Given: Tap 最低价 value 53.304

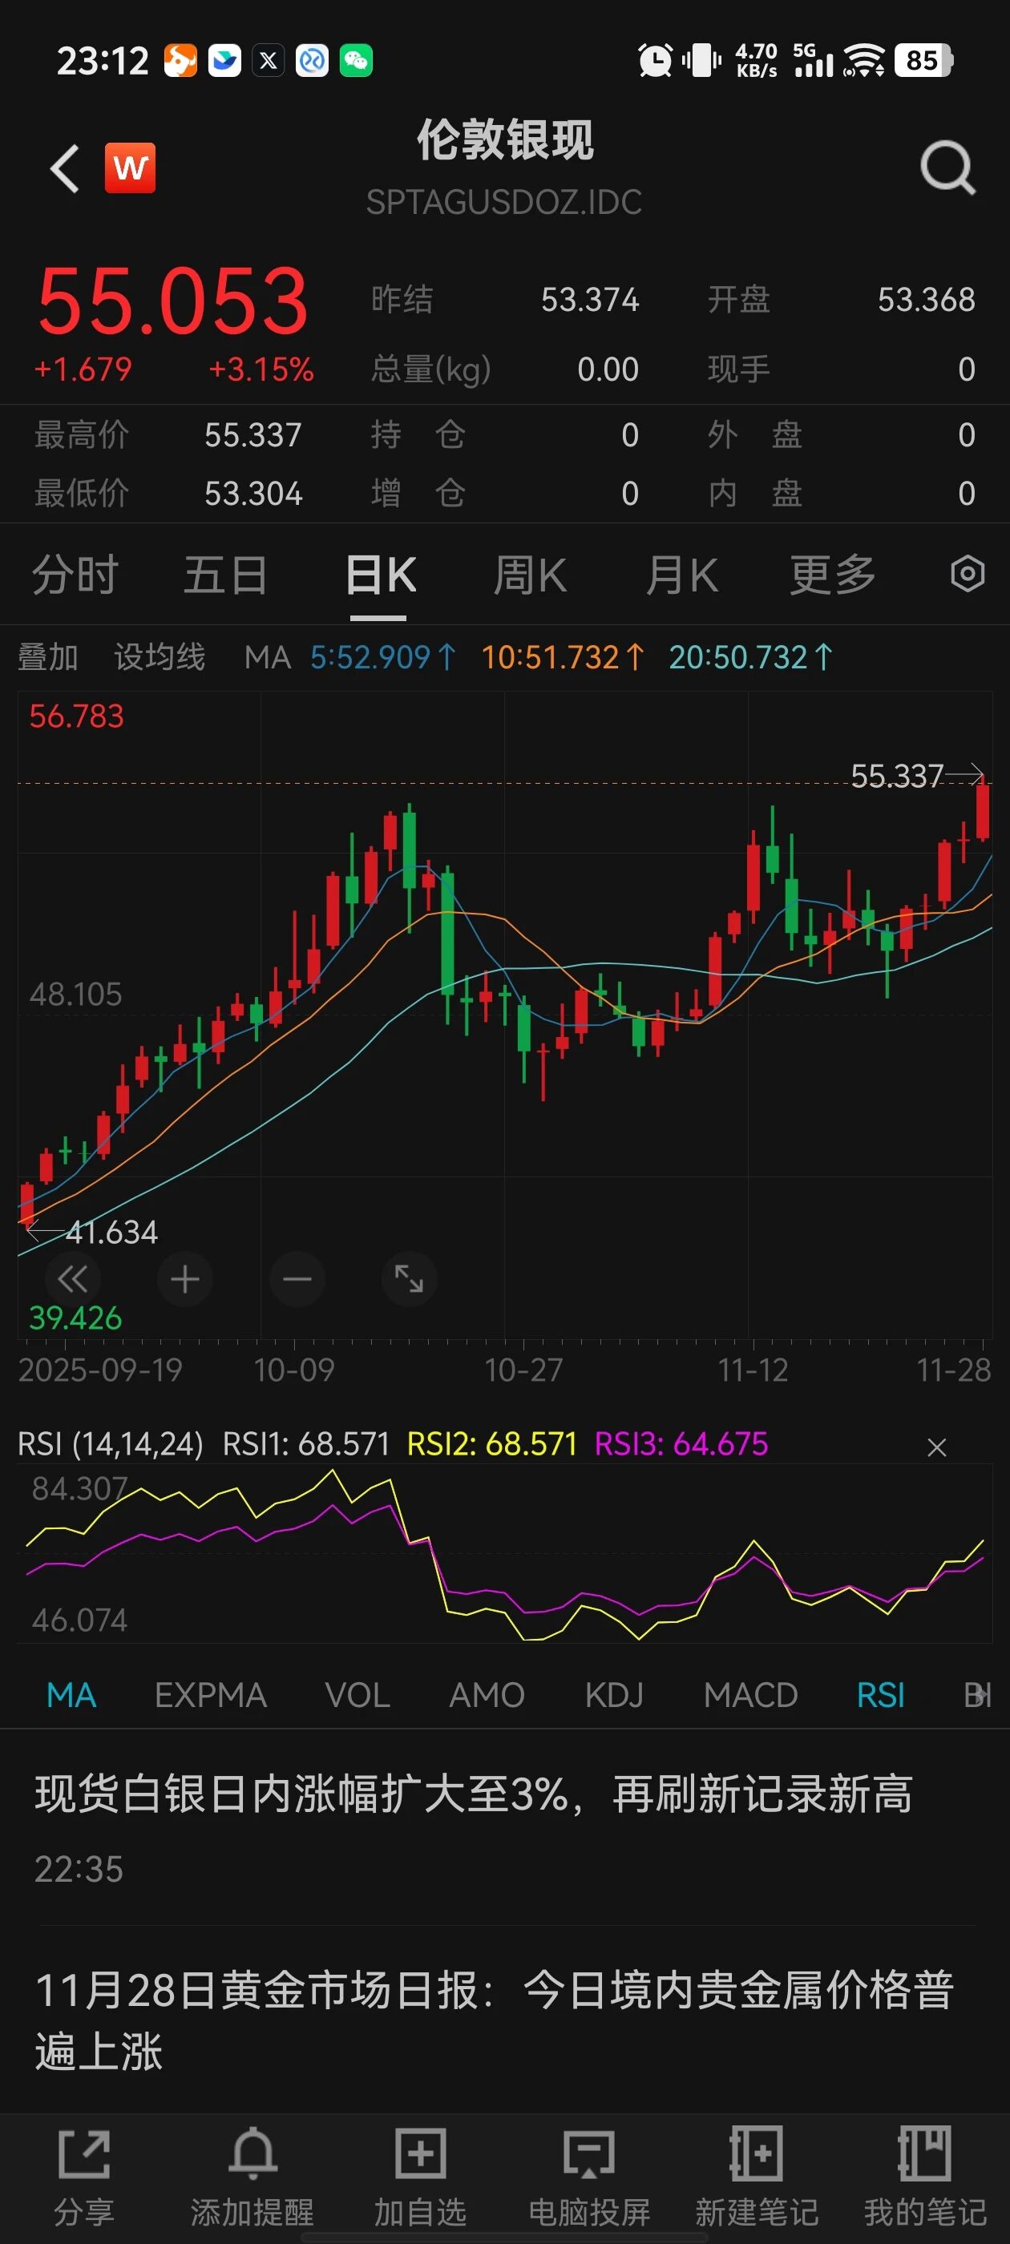Looking at the screenshot, I should click(252, 494).
